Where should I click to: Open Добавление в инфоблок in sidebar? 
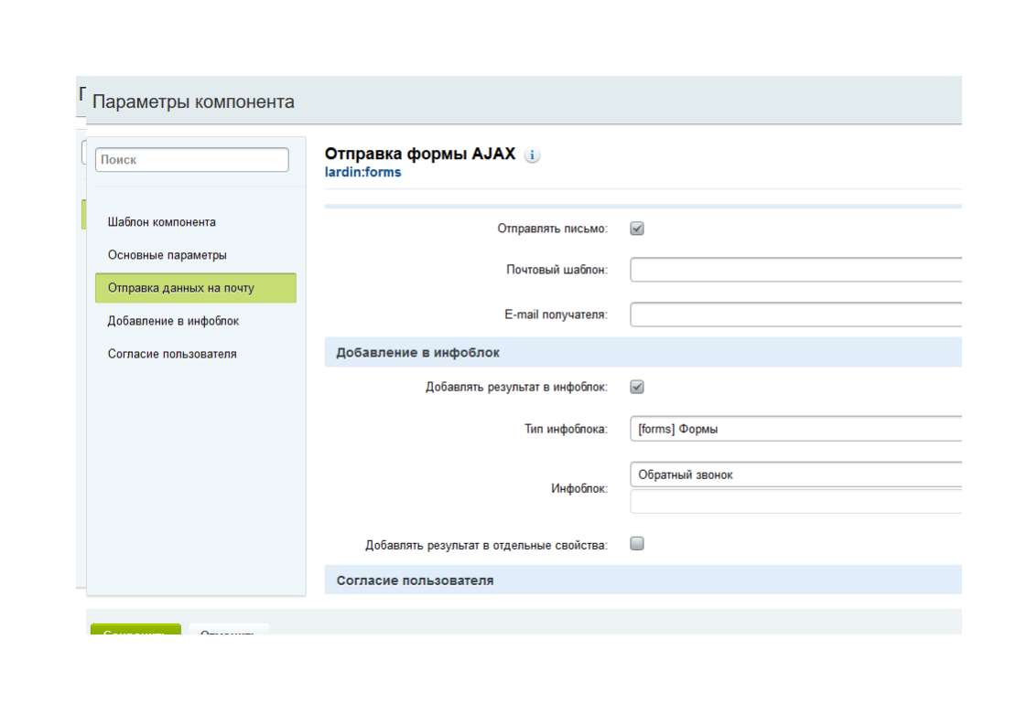173,321
